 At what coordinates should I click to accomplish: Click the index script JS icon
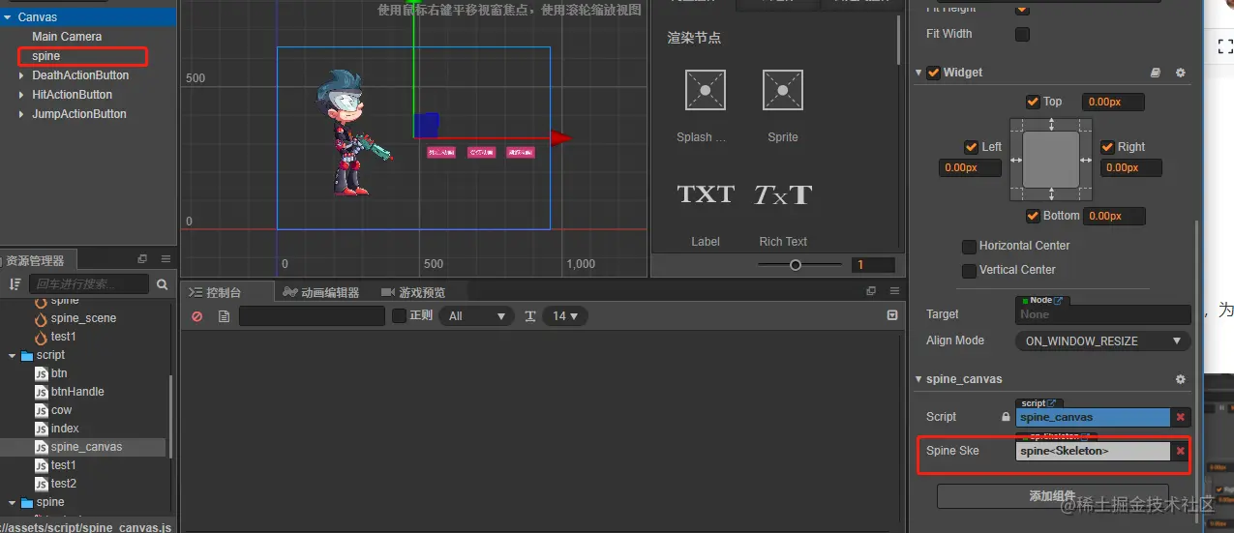[x=41, y=429]
